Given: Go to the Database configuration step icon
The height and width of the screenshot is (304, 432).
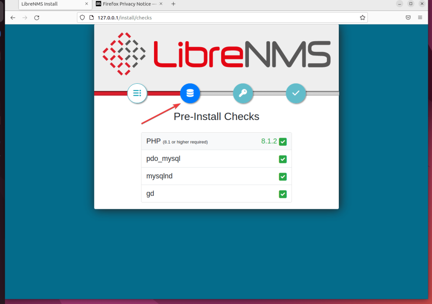Looking at the screenshot, I should (190, 93).
